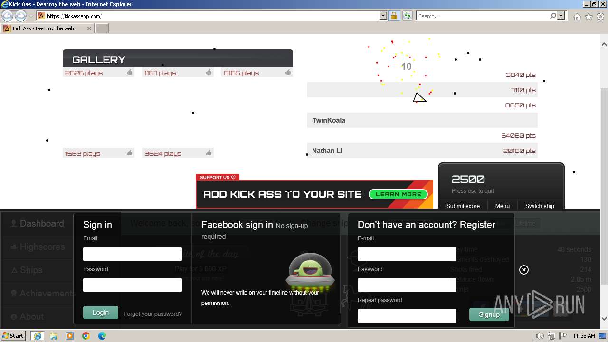Click the Nathan LI highscore row

tap(422, 151)
